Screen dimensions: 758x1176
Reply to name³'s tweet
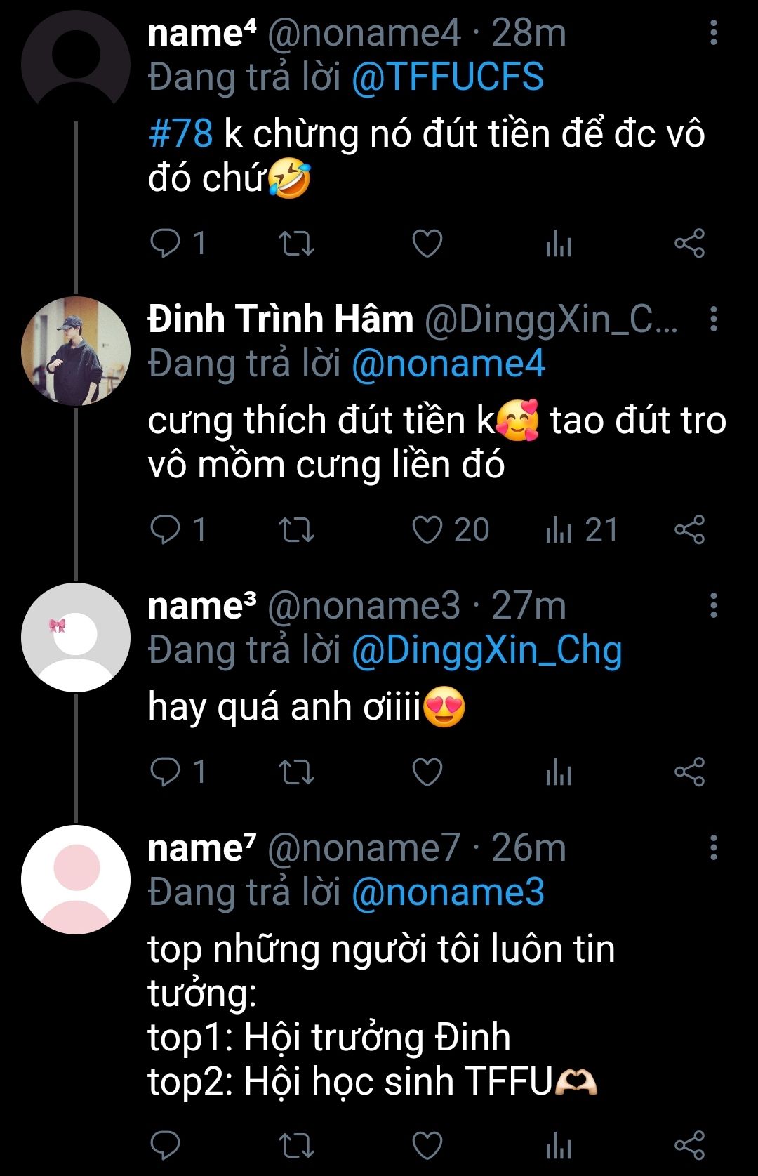(166, 772)
